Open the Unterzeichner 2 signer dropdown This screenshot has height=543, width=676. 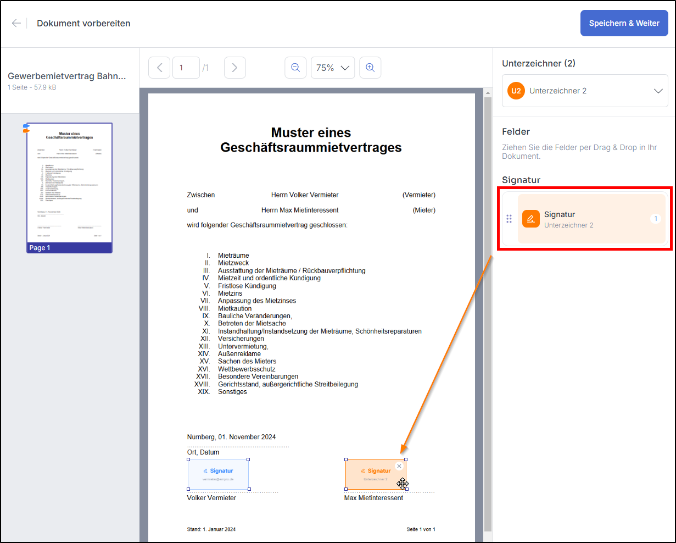(x=585, y=91)
